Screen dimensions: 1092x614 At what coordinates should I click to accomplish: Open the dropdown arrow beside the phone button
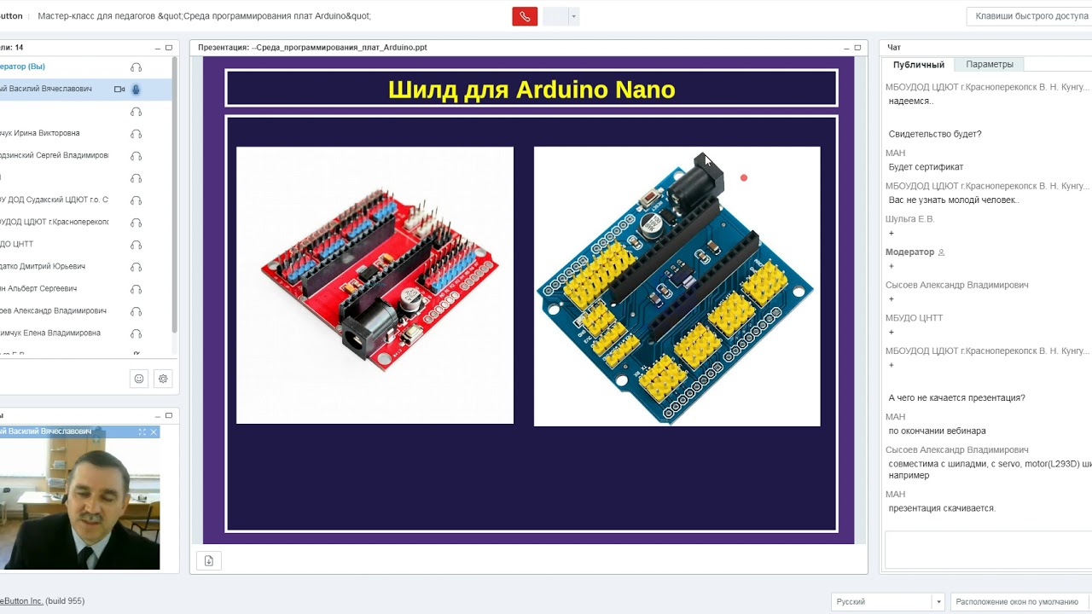pos(574,16)
